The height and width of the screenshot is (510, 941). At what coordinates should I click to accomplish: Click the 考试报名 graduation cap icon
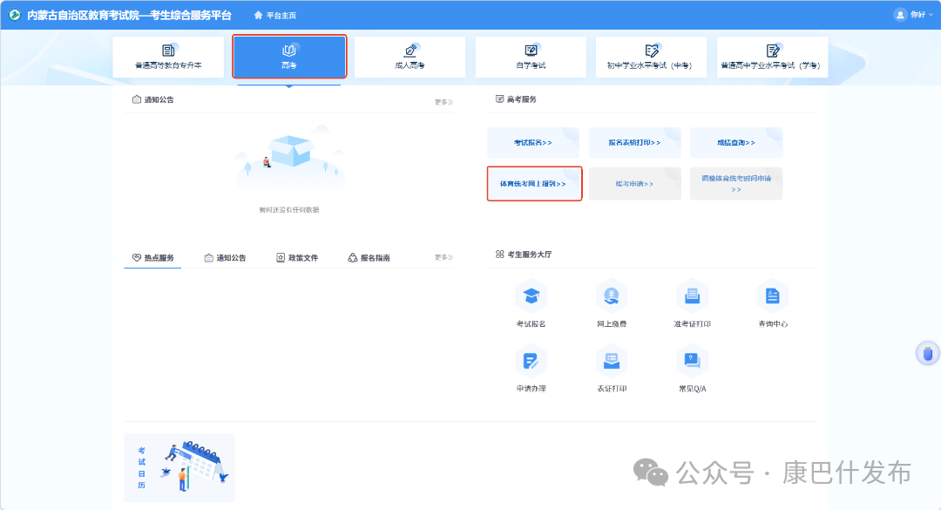tap(531, 296)
